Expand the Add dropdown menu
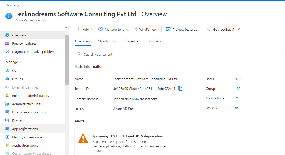 point(92,29)
